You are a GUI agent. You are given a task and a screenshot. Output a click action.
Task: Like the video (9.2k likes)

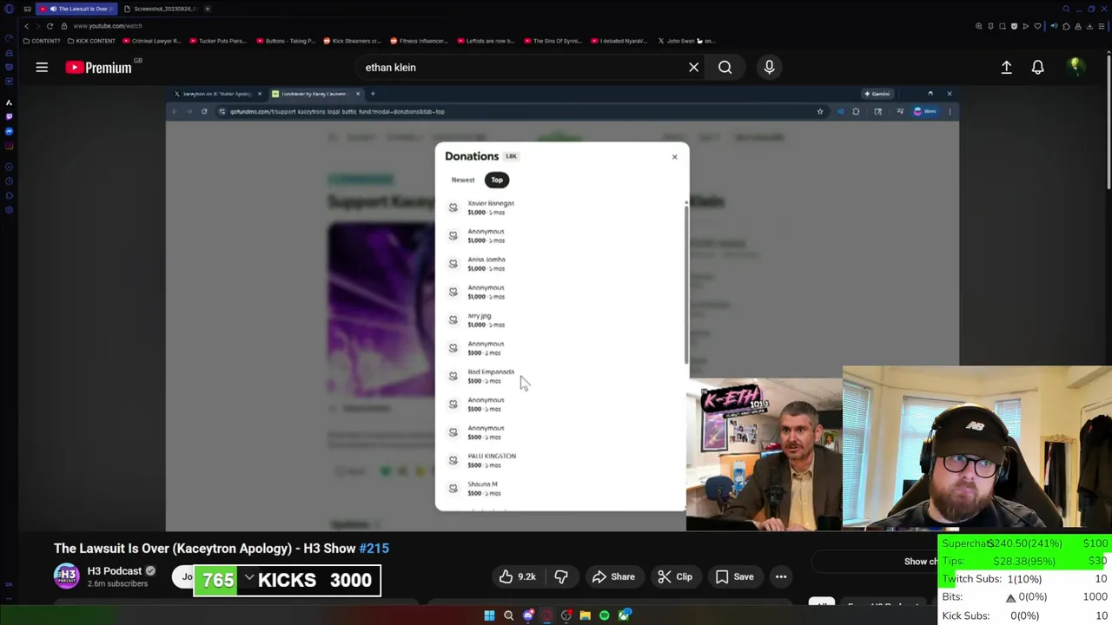(x=517, y=576)
